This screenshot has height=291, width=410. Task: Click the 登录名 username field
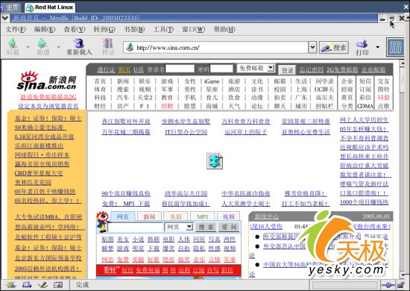(x=180, y=69)
